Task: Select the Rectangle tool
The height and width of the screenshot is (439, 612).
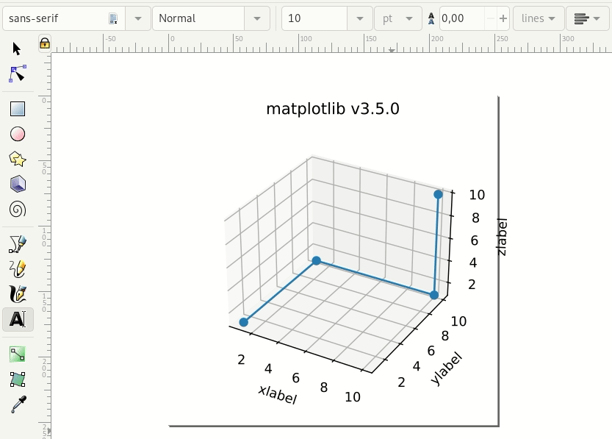Action: point(18,107)
